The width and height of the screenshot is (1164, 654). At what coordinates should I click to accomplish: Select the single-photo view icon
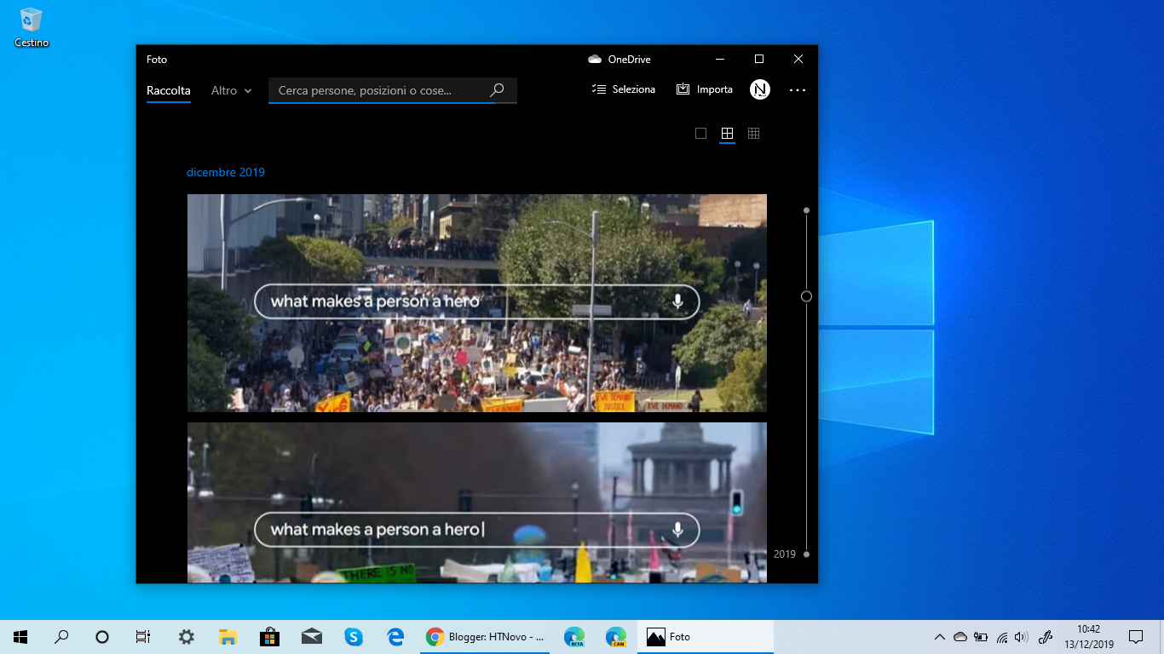coord(700,134)
